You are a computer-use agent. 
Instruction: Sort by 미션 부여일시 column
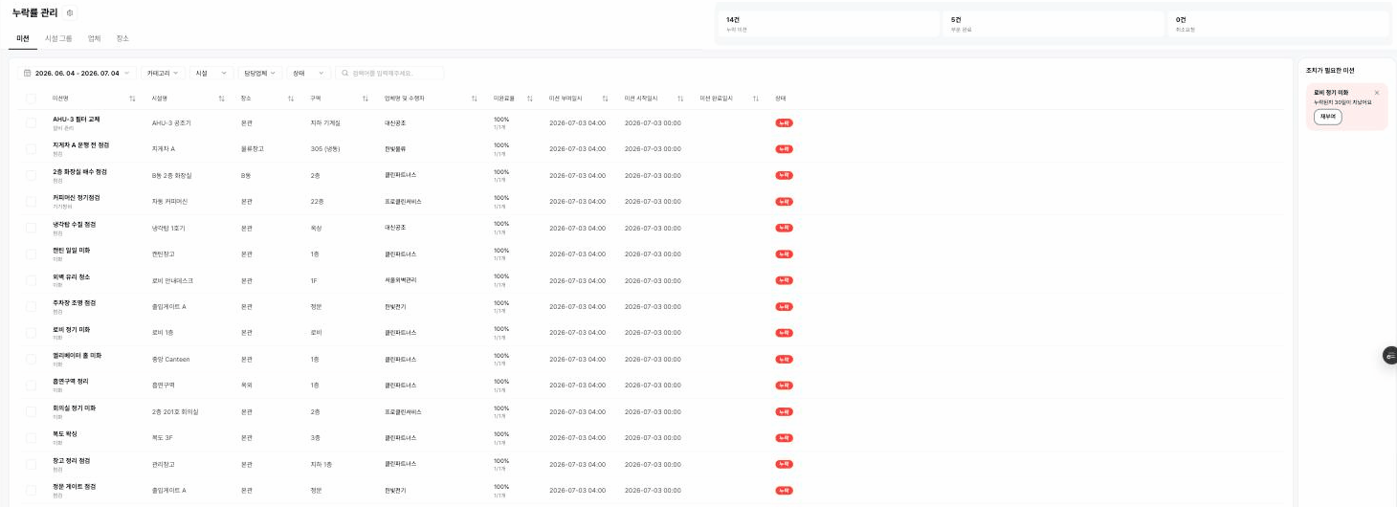click(x=605, y=99)
